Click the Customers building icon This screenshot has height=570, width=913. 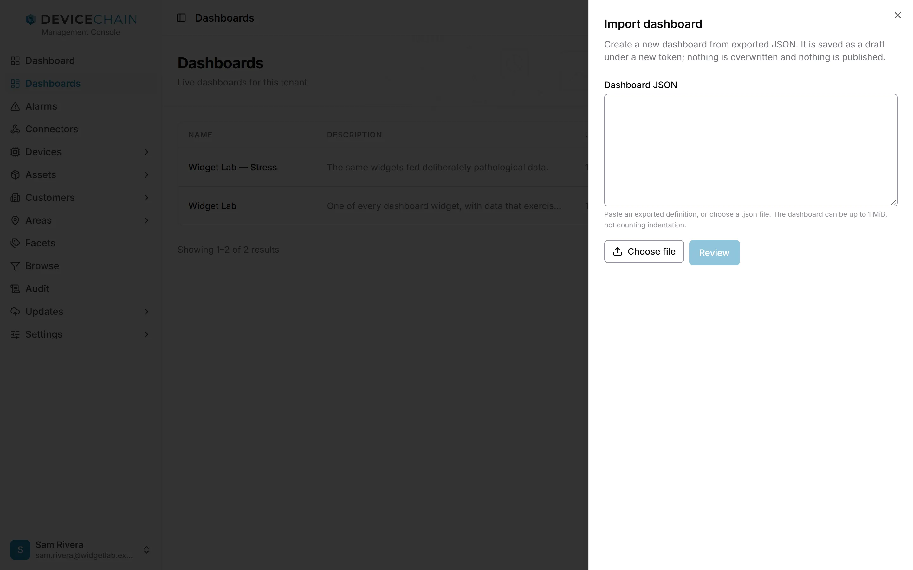point(15,198)
